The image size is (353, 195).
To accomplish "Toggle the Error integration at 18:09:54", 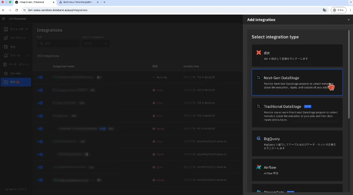I will pos(40,103).
